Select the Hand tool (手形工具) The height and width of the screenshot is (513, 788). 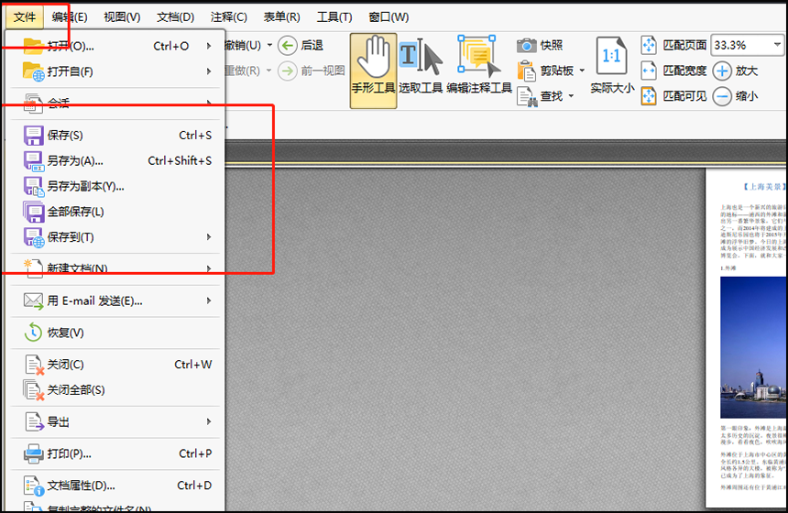point(373,70)
